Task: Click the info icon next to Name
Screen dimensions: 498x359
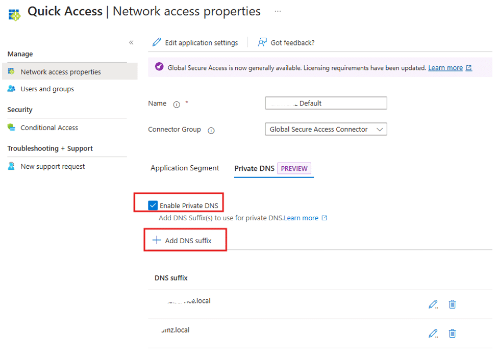Action: pos(177,104)
